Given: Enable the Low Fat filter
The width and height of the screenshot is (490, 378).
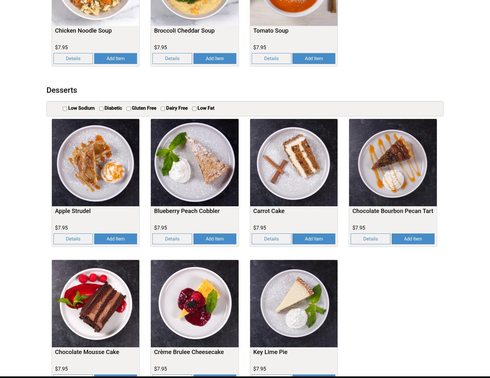Looking at the screenshot, I should [194, 109].
